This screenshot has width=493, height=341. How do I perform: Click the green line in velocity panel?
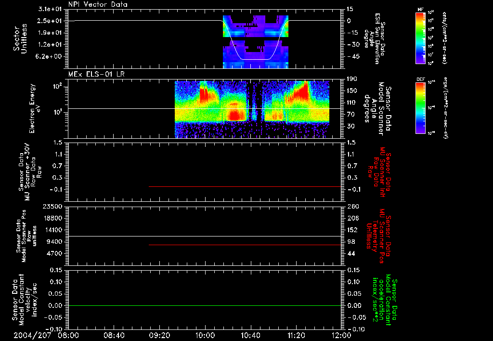[x=205, y=305]
